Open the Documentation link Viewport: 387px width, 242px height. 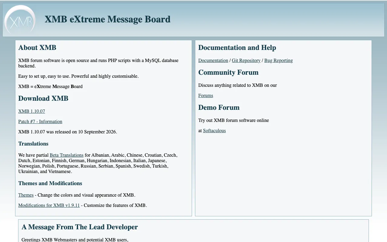213,60
